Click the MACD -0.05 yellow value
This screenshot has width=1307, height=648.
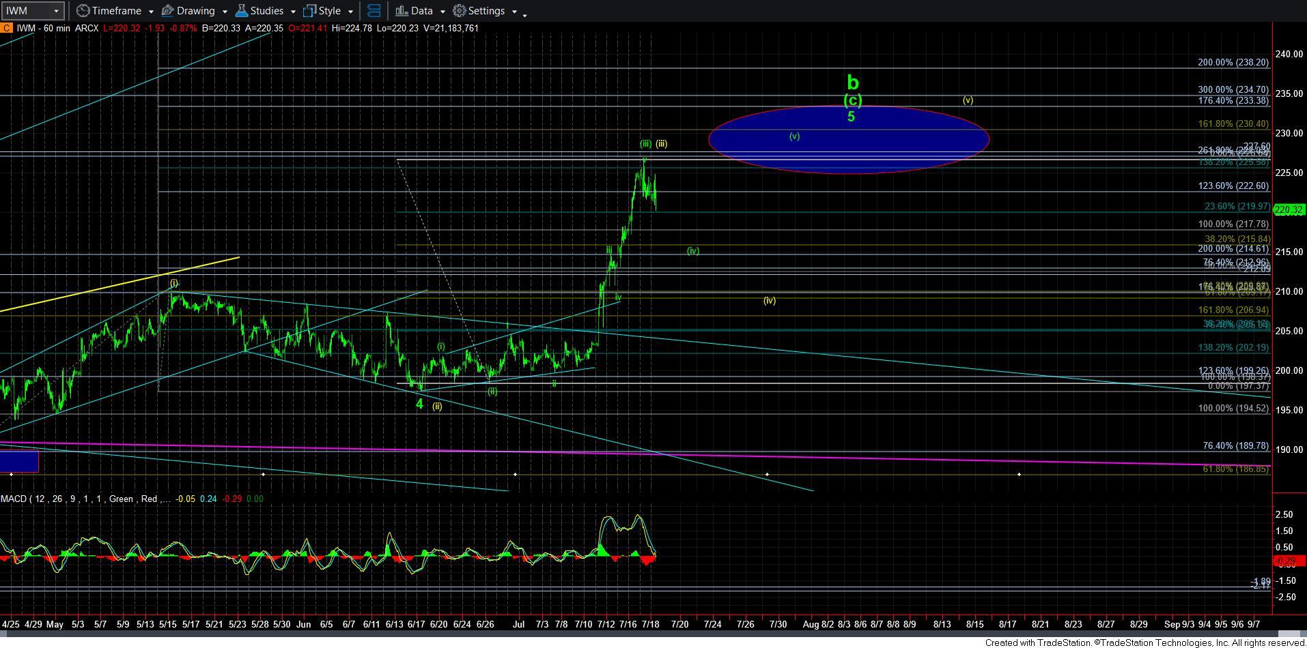point(186,499)
